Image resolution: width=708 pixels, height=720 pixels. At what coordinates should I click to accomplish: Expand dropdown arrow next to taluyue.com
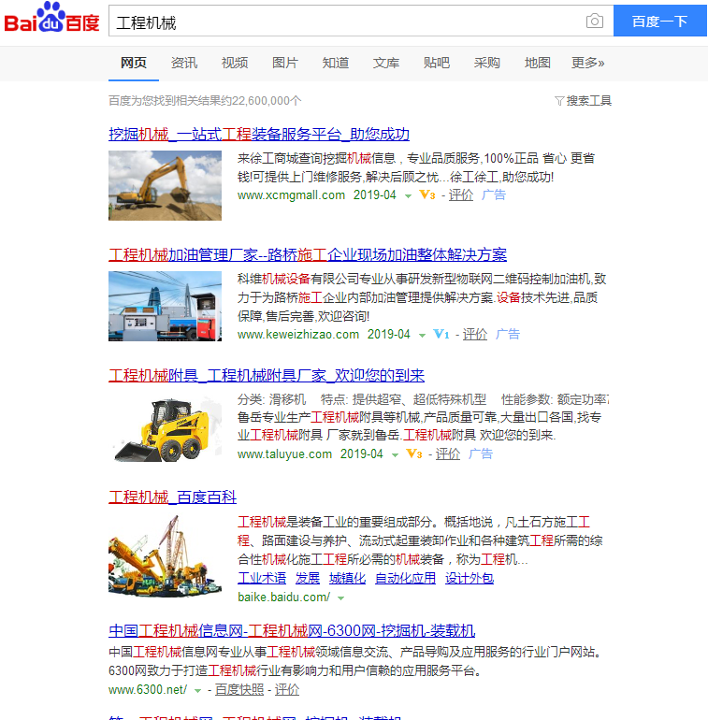[395, 455]
